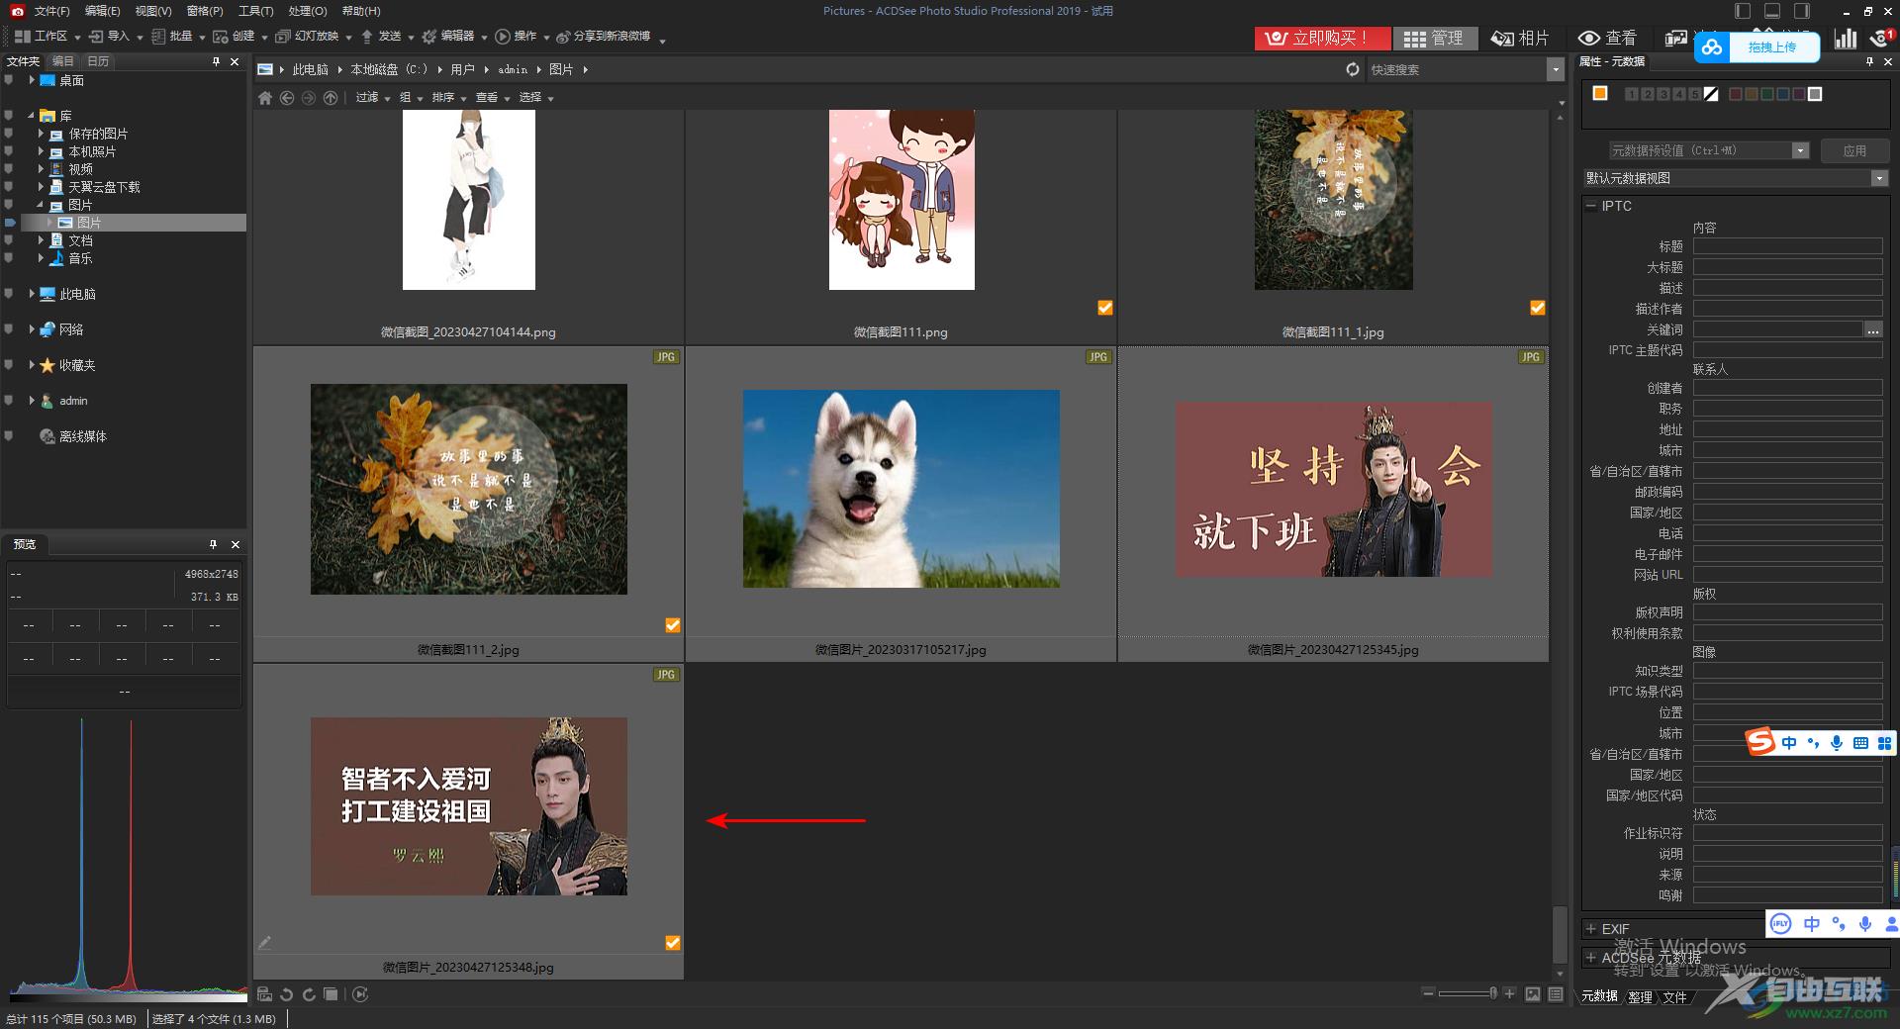Open Photos mode (相片)
Image resolution: width=1900 pixels, height=1029 pixels.
click(x=1520, y=38)
